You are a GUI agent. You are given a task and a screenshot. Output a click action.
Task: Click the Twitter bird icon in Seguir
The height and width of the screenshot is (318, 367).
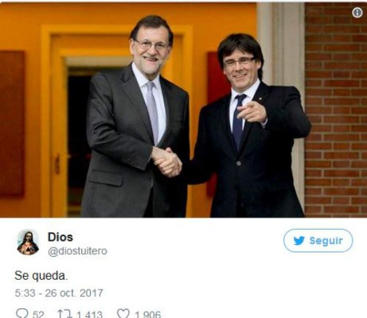pyautogui.click(x=299, y=241)
